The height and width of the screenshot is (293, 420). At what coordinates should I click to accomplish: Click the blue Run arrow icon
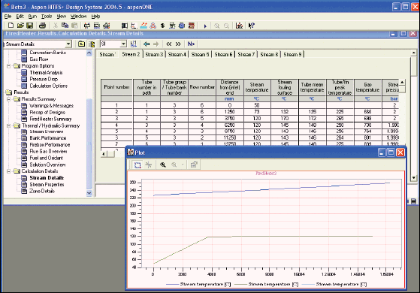[205, 26]
